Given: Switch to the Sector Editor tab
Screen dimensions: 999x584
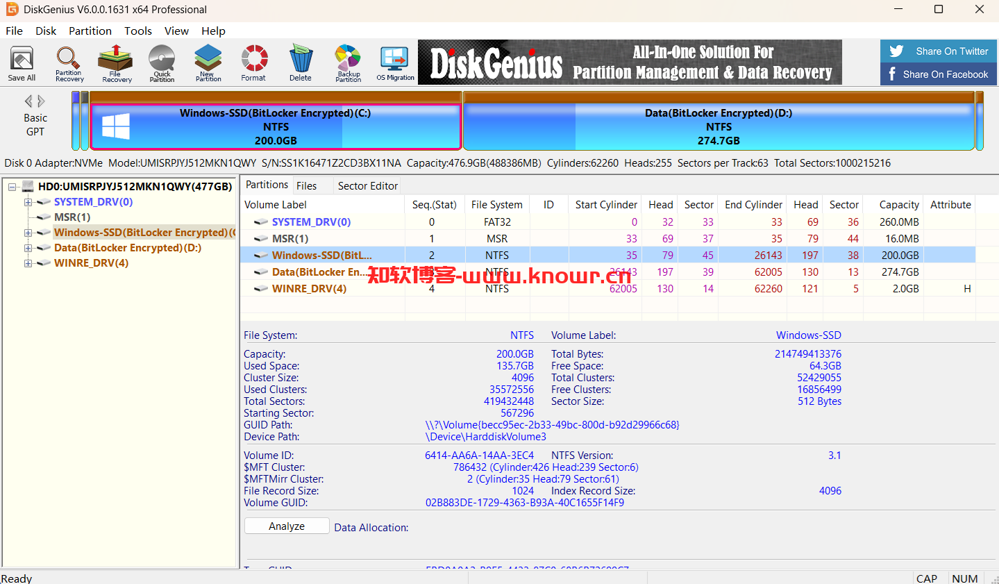Looking at the screenshot, I should pos(367,185).
